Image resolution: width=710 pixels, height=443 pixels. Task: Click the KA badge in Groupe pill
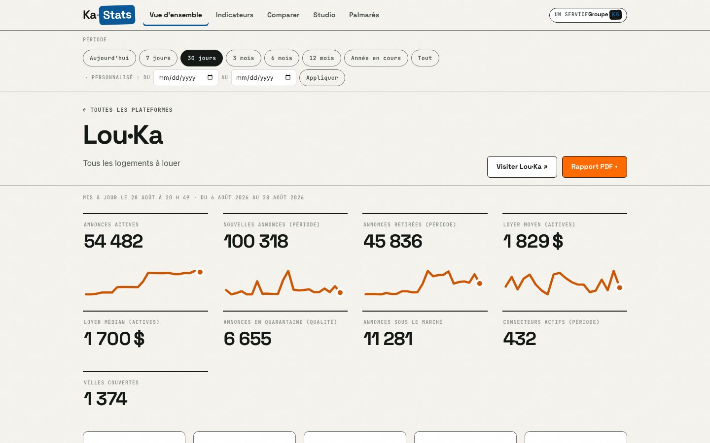(x=615, y=15)
